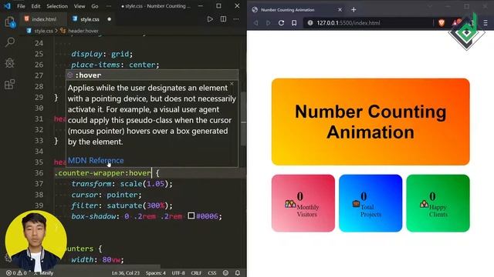Image resolution: width=494 pixels, height=277 pixels.
Task: Click the .counter-wrapper:hover selector text
Action: point(103,172)
